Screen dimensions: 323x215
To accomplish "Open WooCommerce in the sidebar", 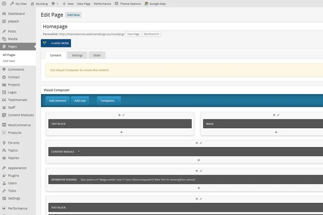I will click(19, 125).
